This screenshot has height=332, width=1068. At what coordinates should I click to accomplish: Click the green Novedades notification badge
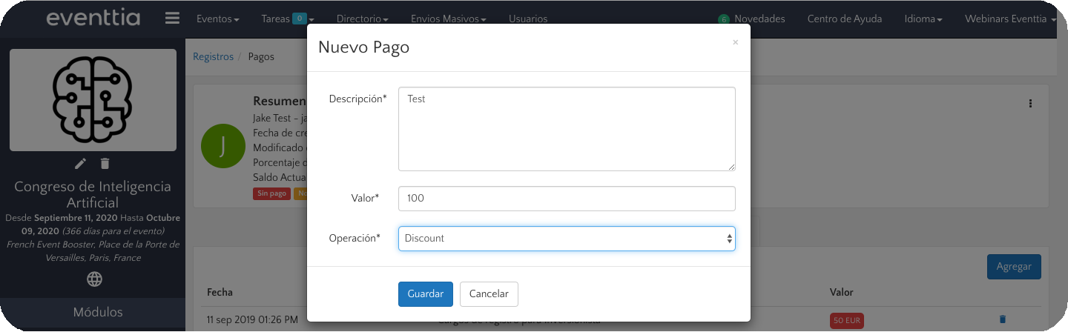pos(723,20)
